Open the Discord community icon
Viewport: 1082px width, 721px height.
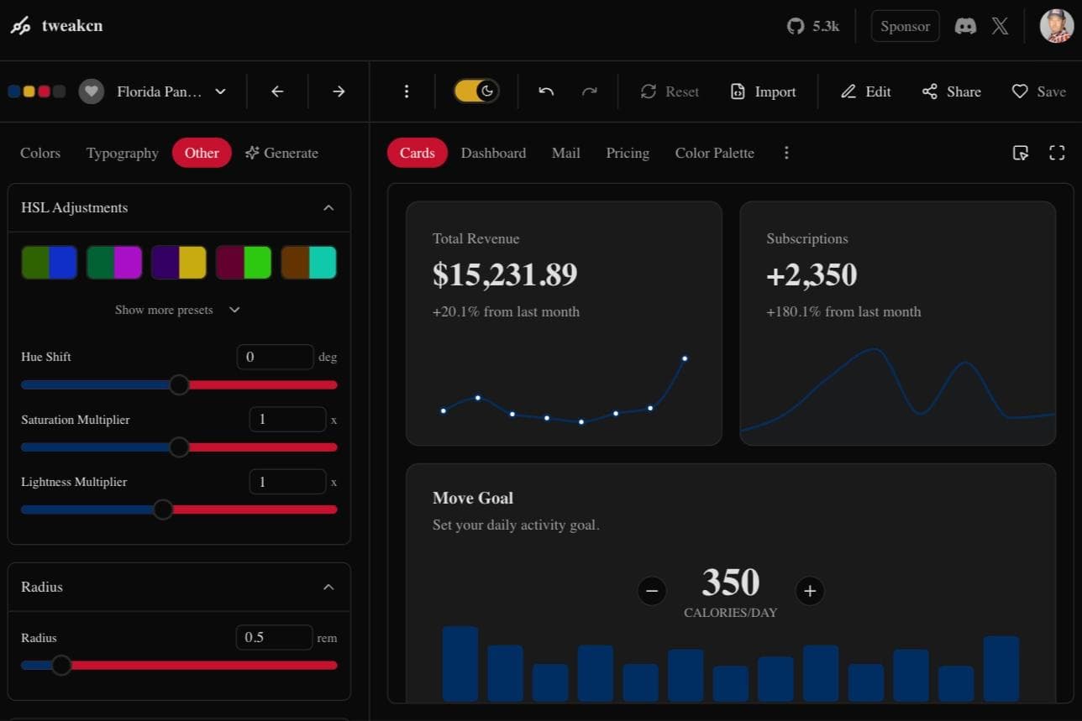(x=965, y=26)
